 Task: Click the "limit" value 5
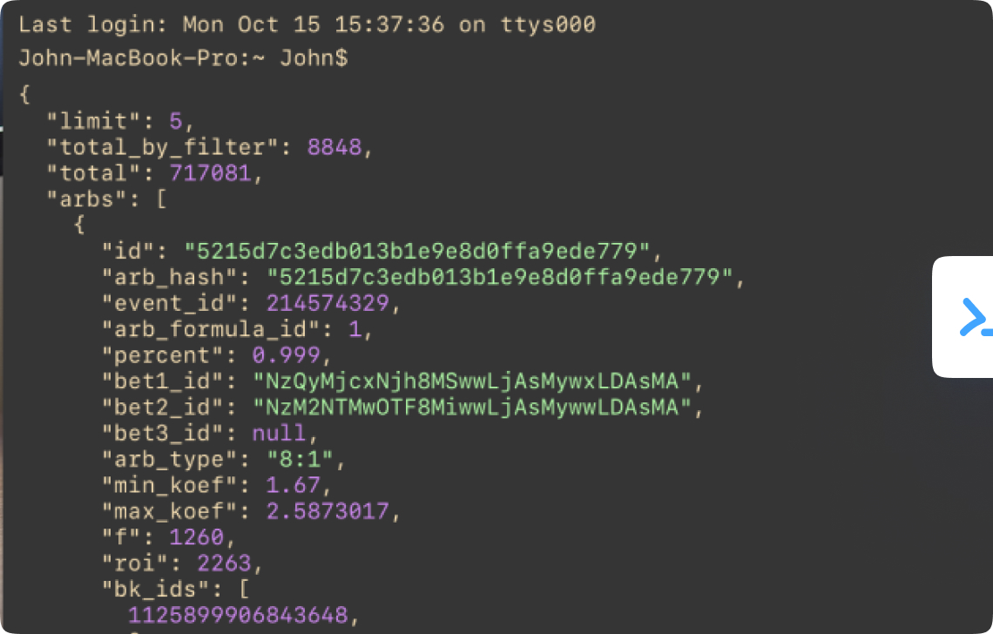point(176,122)
